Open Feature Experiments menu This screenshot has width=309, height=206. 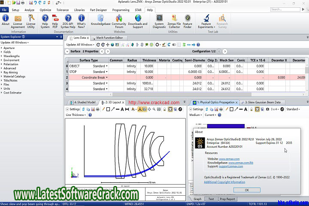[206, 21]
